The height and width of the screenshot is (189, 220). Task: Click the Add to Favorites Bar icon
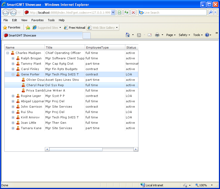[x=28, y=28]
